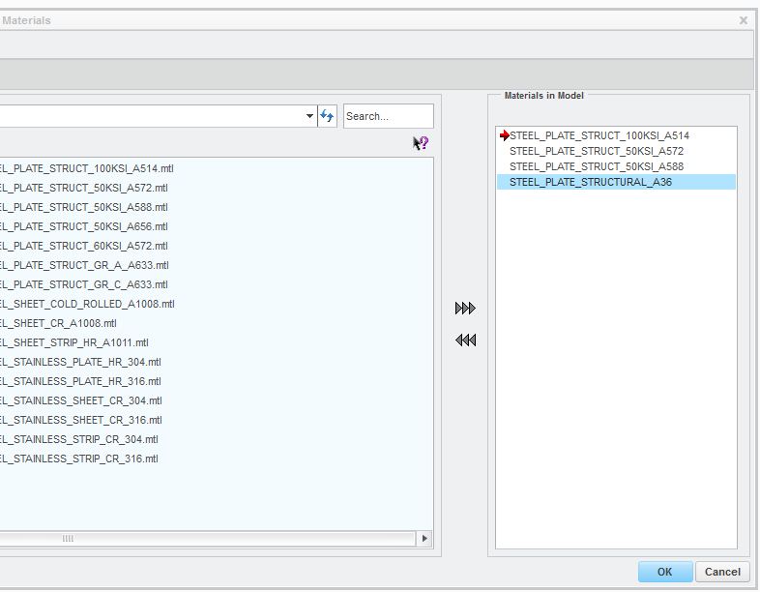Click the triple left arrows remove material icon
The height and width of the screenshot is (592, 760).
(465, 340)
